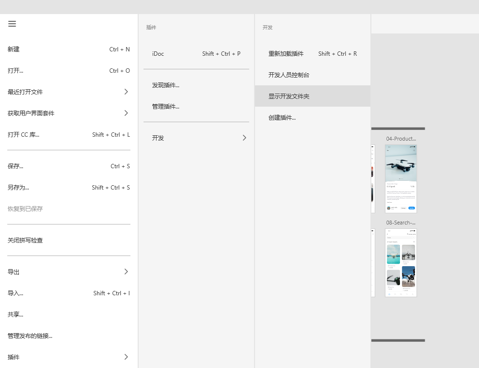
Task: Choose 打开... menu entry
Action: pos(16,71)
